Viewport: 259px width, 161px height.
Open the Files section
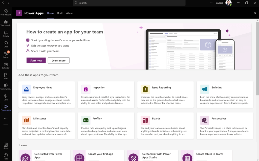6,76
